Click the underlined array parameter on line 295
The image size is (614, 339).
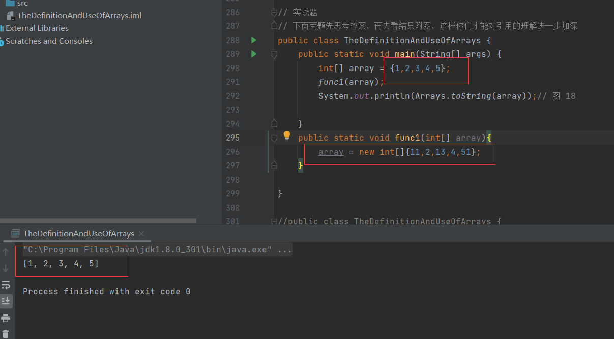(469, 138)
